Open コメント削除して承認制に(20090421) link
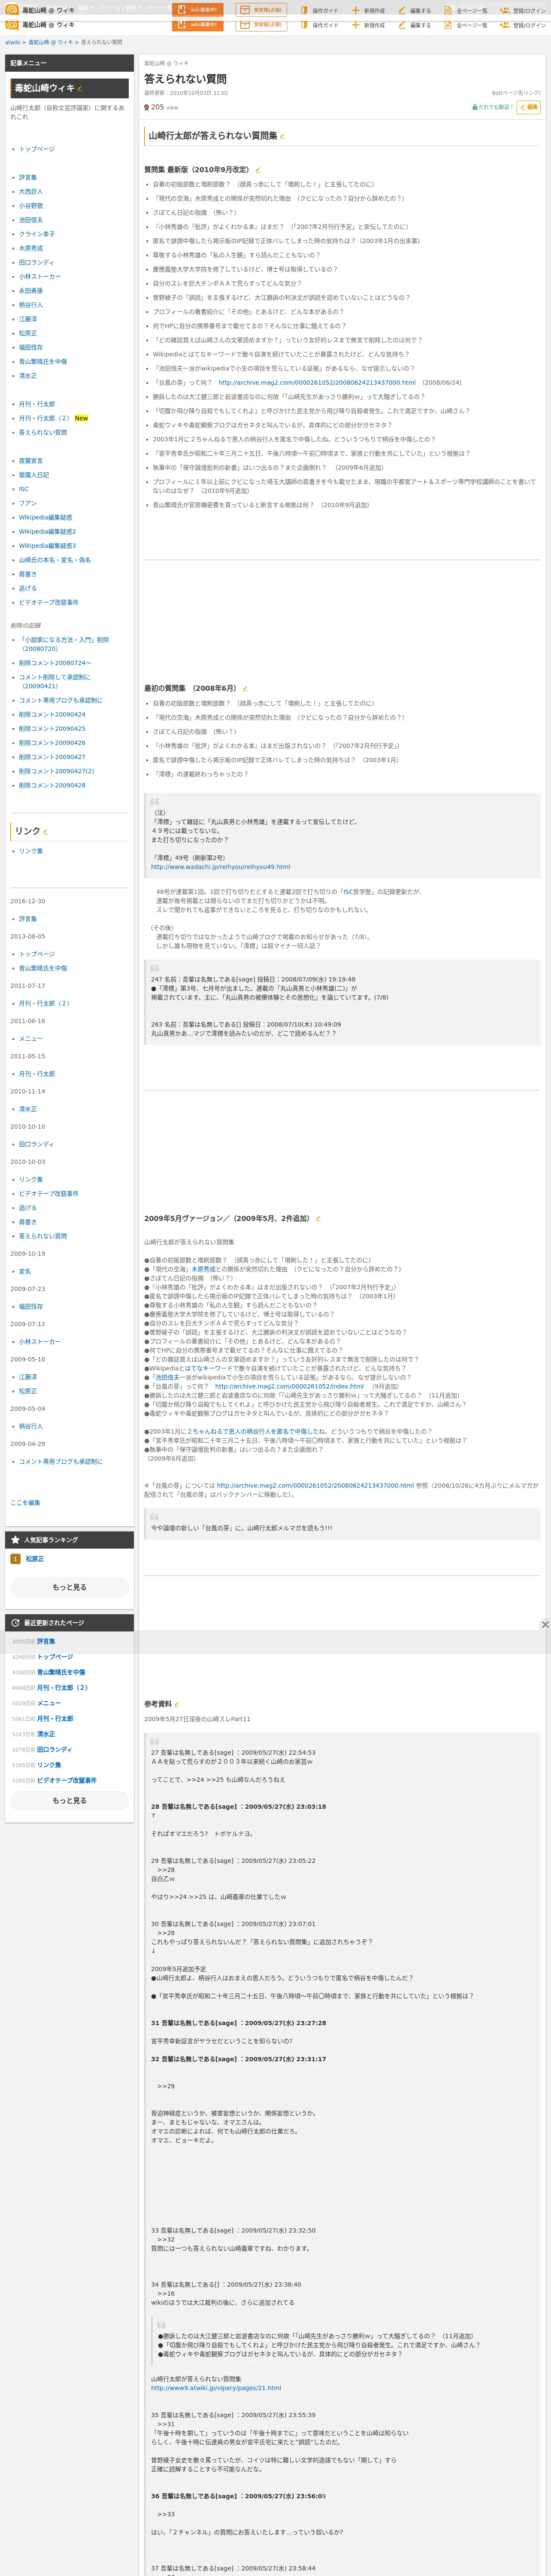 (x=55, y=682)
